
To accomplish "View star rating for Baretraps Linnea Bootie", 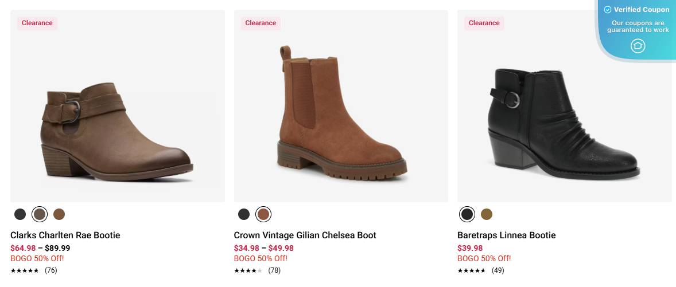I will 471,270.
